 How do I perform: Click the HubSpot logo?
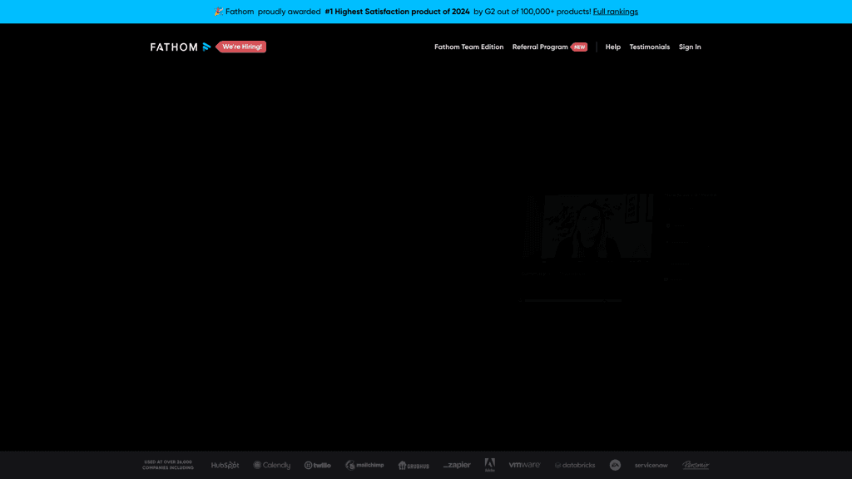tap(225, 466)
